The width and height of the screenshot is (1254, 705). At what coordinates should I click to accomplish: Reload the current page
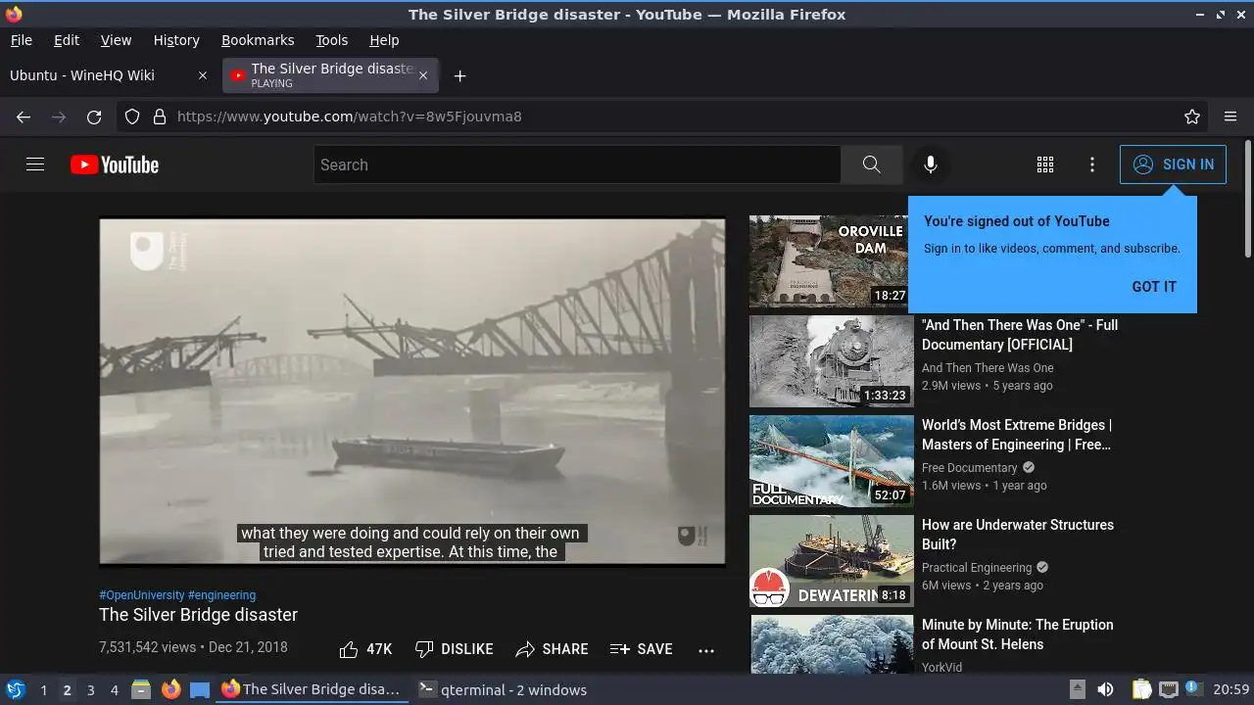tap(94, 117)
